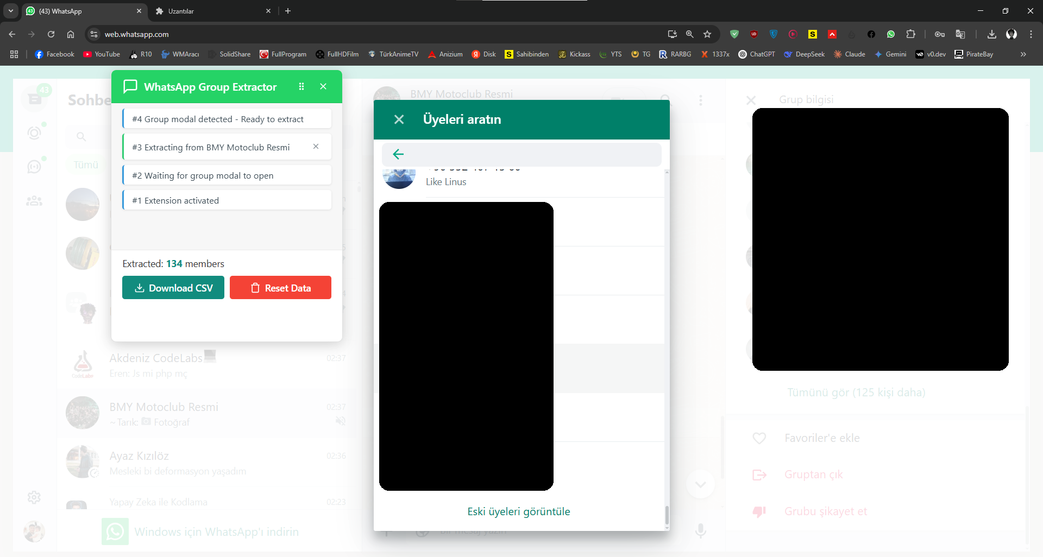This screenshot has height=557, width=1043.
Task: Open the Channels icon in the sidebar
Action: point(34,167)
